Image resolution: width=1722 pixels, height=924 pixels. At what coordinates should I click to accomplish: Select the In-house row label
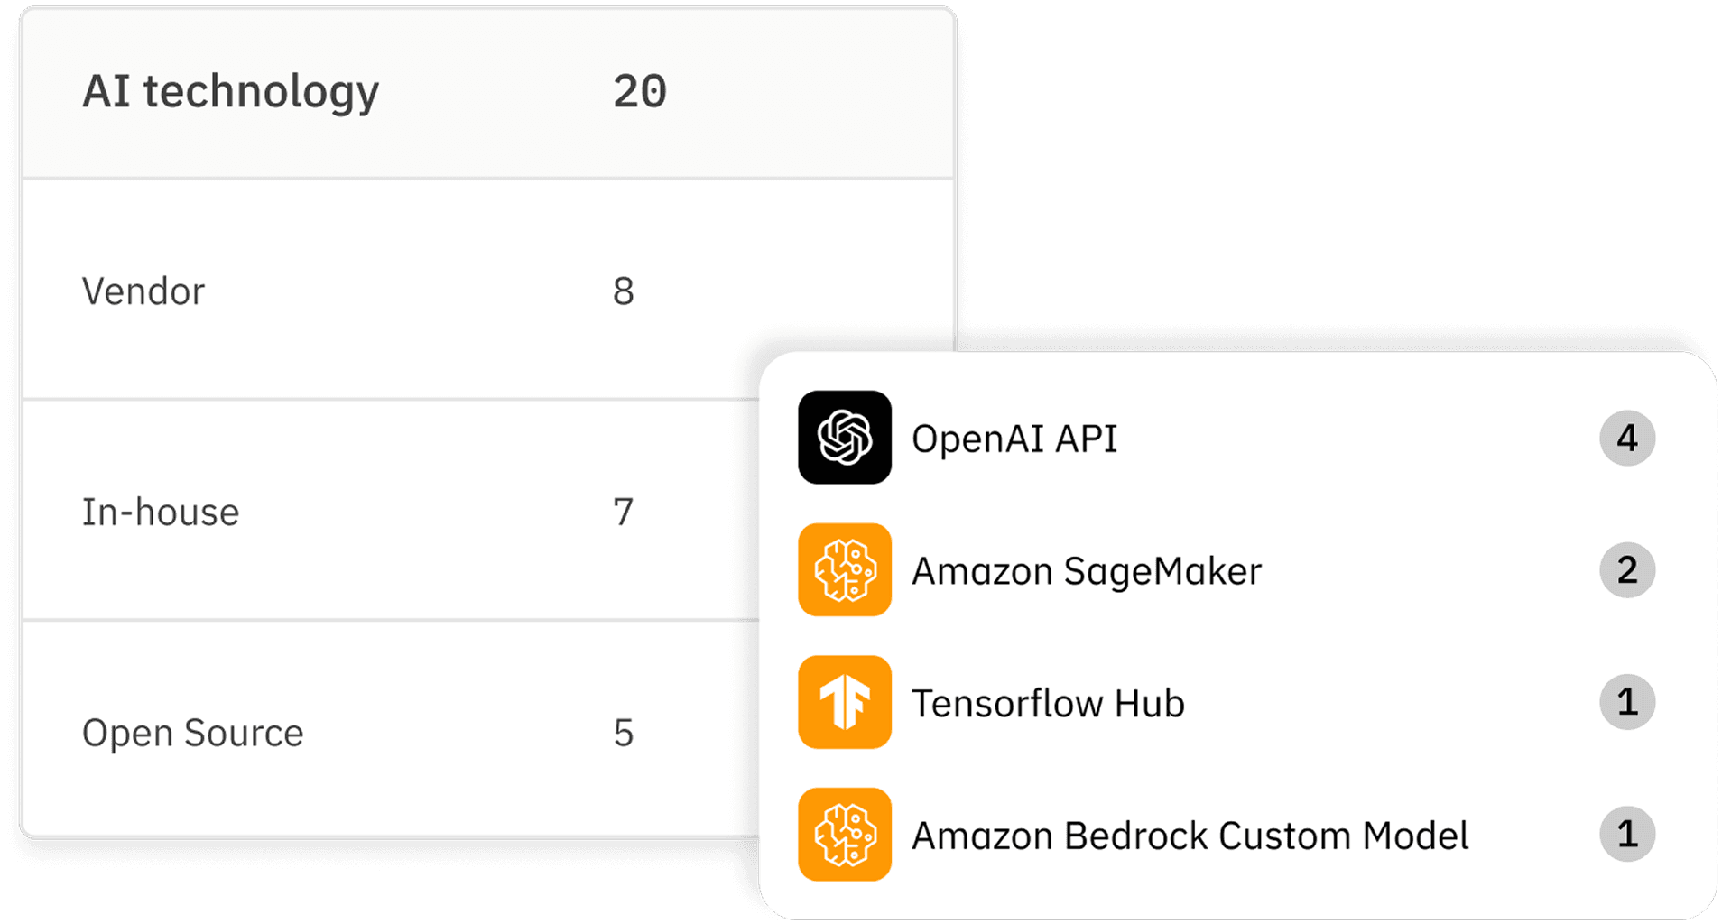[x=161, y=513]
